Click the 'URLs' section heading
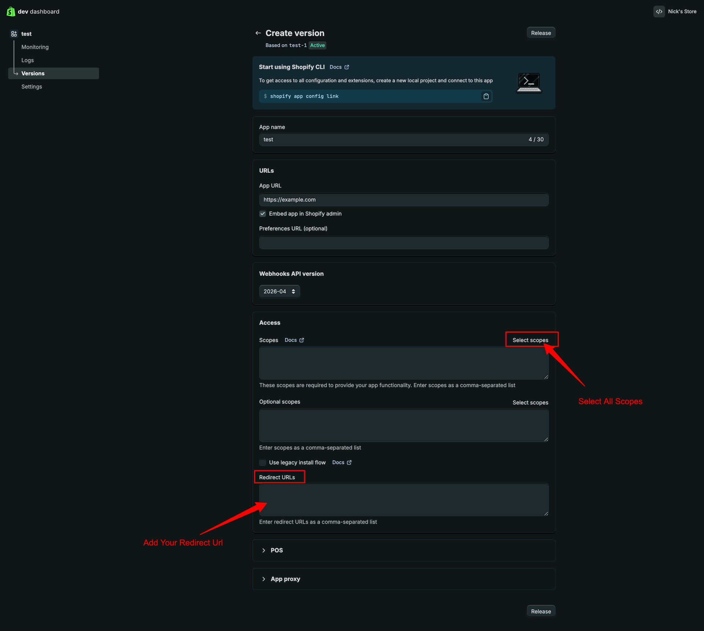 (x=267, y=171)
